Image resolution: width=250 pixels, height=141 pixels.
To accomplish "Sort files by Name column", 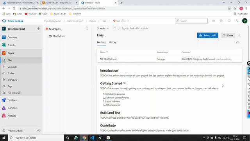I will click(104, 52).
